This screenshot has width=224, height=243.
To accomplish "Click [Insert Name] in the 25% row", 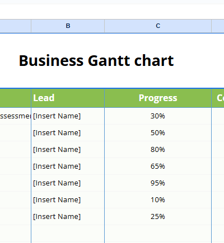I will 57,217.
